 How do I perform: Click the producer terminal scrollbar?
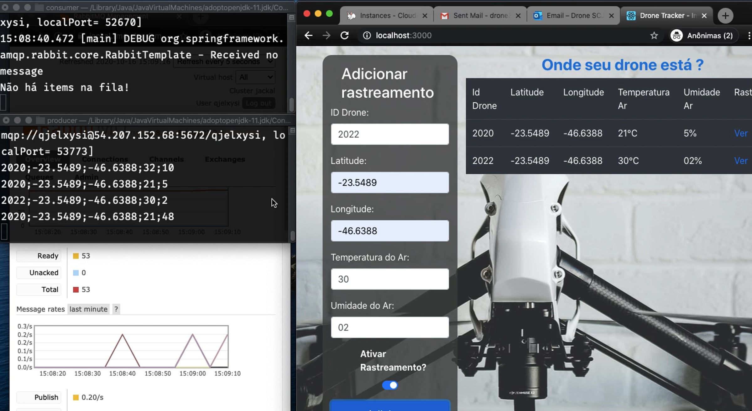click(x=292, y=235)
